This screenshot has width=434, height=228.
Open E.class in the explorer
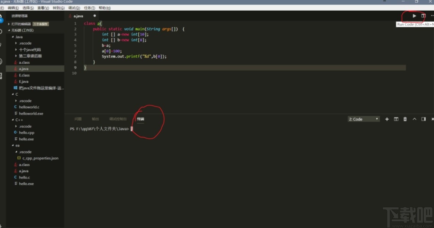click(24, 75)
